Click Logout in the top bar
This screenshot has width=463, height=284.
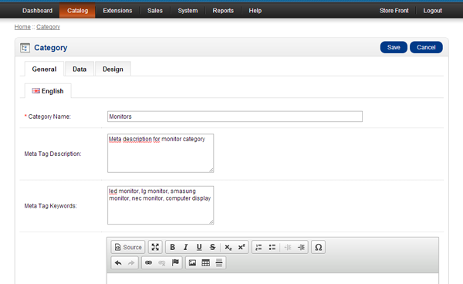tap(433, 11)
